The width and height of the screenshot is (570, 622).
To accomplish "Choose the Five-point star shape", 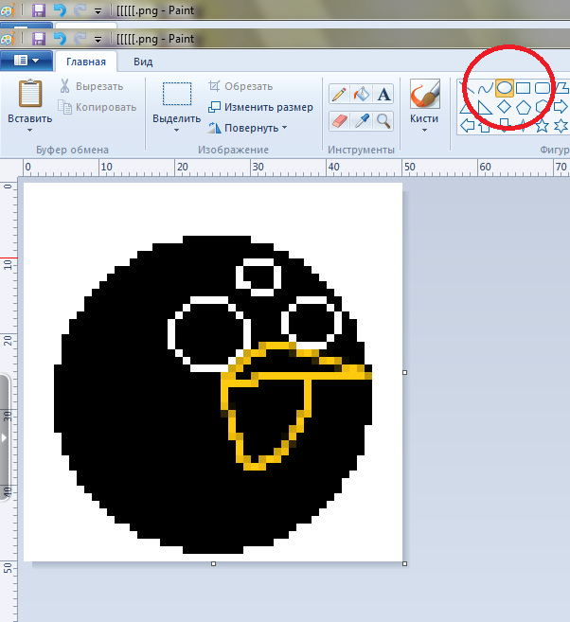I will (542, 126).
